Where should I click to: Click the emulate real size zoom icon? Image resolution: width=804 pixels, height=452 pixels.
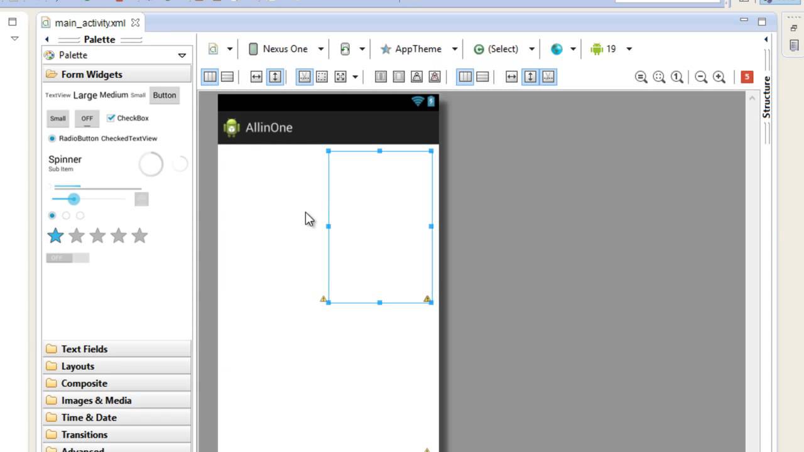(x=641, y=77)
